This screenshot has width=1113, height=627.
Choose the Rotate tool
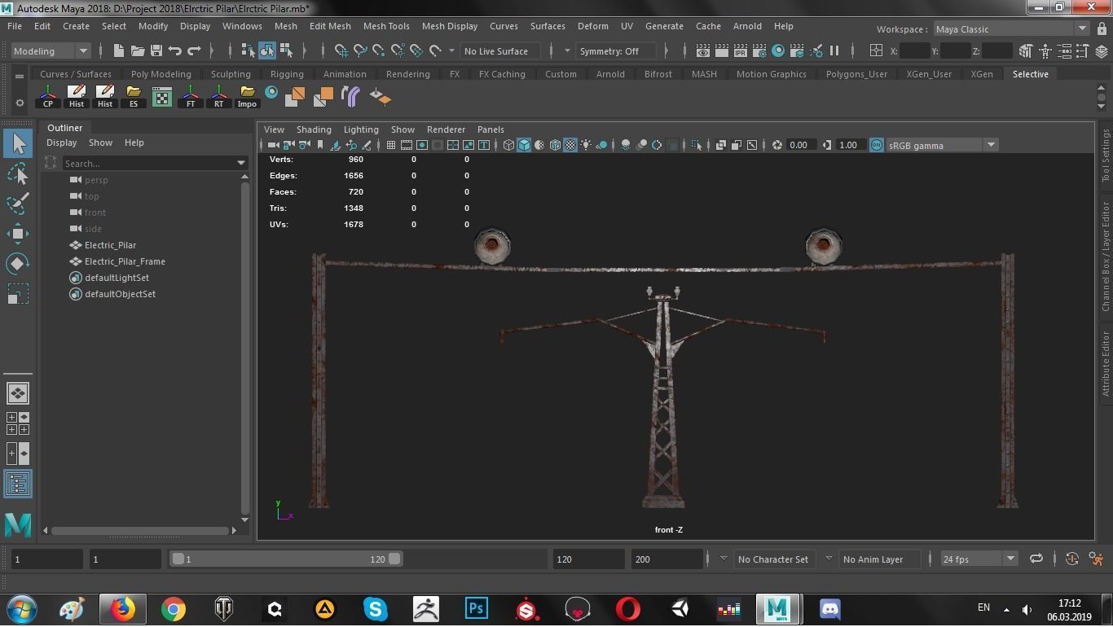click(x=18, y=263)
